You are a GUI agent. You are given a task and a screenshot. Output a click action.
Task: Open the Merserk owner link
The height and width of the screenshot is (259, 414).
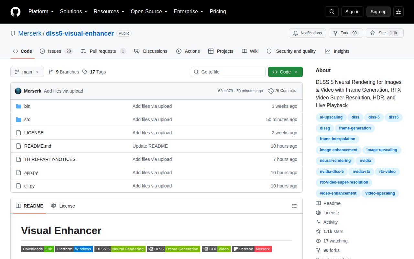tap(30, 33)
